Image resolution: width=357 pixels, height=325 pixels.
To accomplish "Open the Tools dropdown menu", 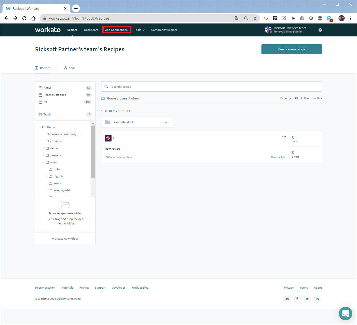I will [x=139, y=30].
